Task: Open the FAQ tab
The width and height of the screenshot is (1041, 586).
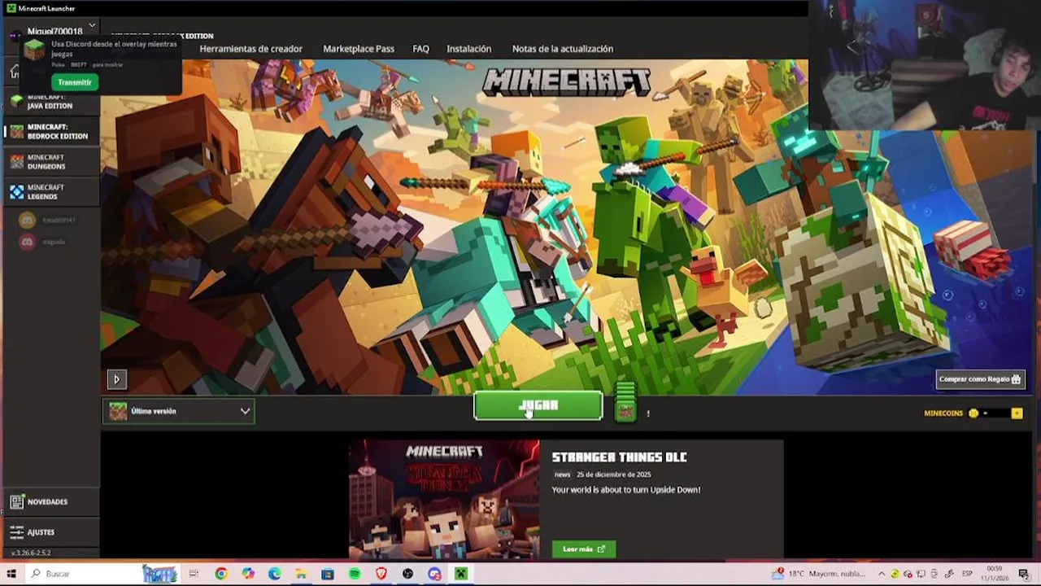Action: tap(420, 49)
